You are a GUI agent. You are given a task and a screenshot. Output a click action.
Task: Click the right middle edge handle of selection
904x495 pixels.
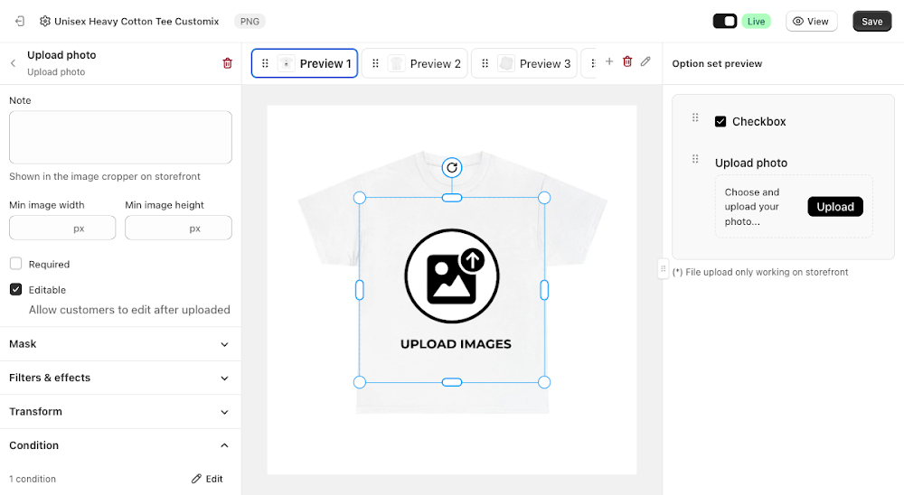pyautogui.click(x=544, y=290)
